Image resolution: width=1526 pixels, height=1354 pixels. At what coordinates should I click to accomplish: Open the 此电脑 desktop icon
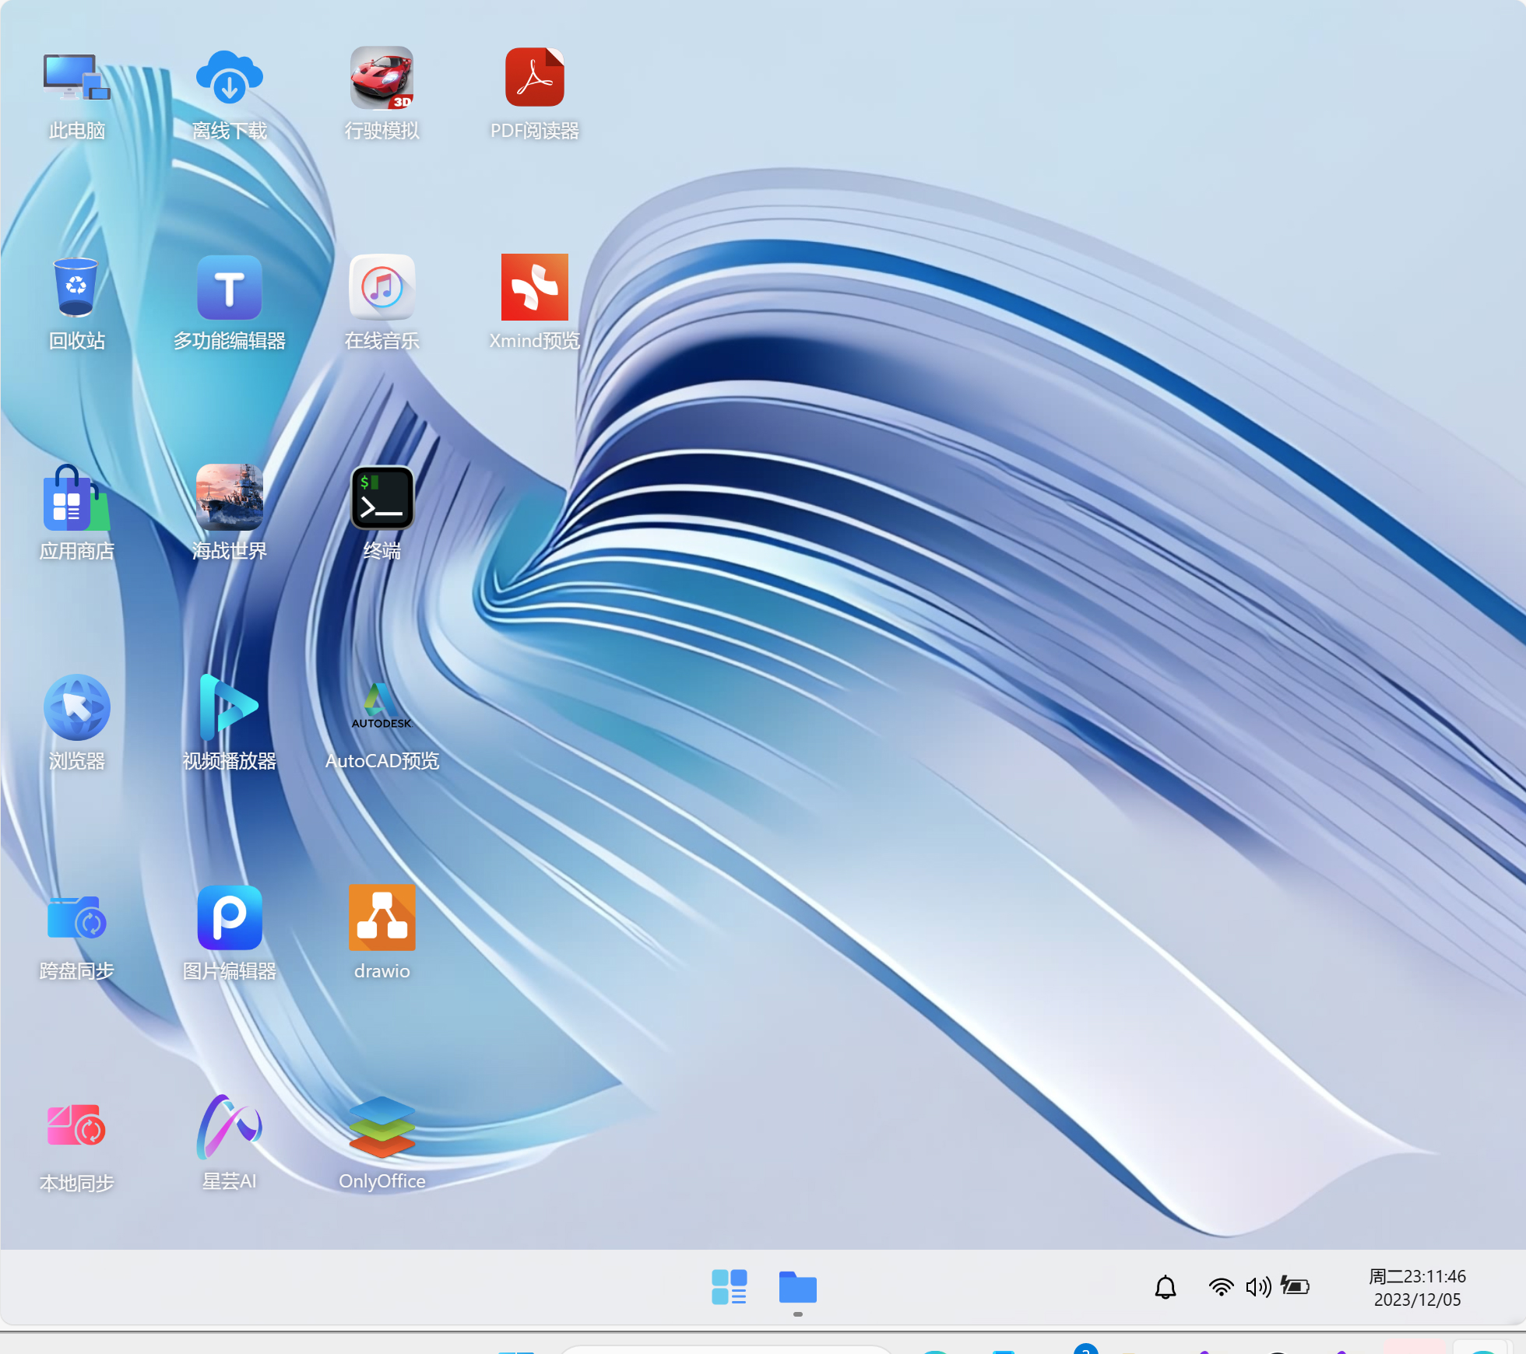[x=76, y=78]
